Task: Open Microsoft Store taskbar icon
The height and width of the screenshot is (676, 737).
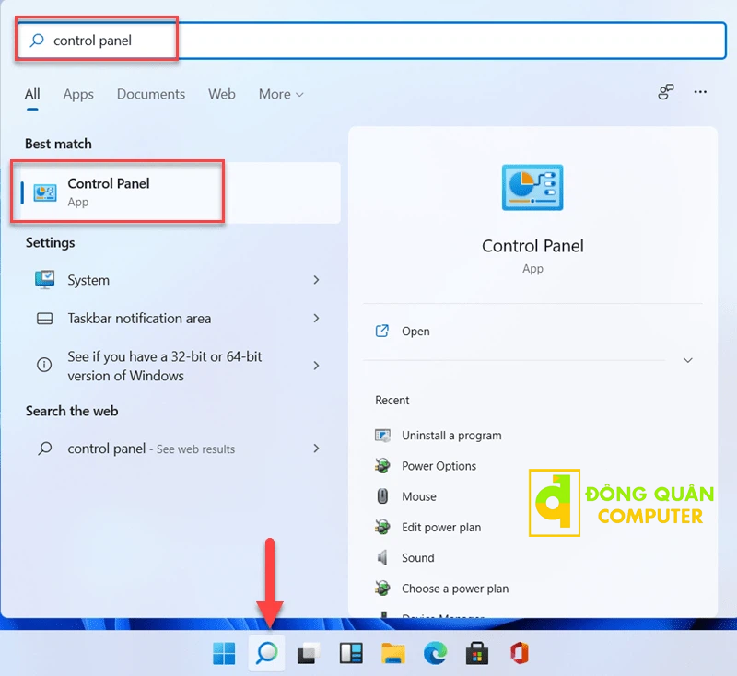Action: [x=477, y=653]
